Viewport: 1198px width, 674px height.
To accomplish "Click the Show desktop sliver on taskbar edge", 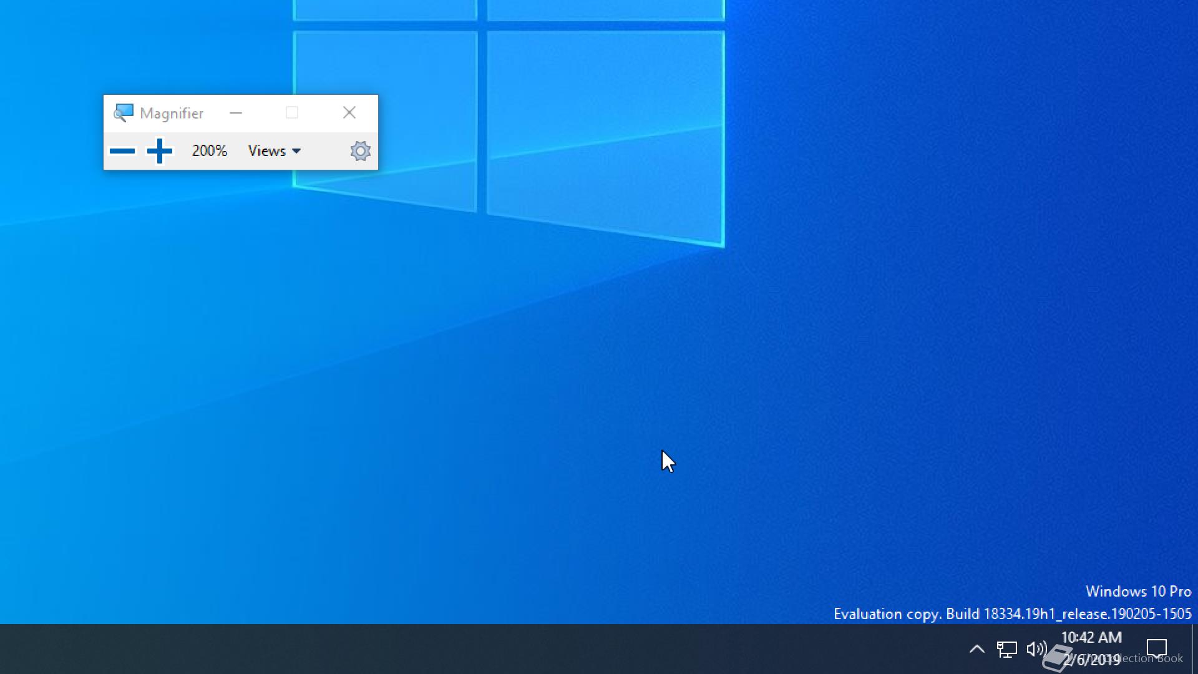I will coord(1194,649).
